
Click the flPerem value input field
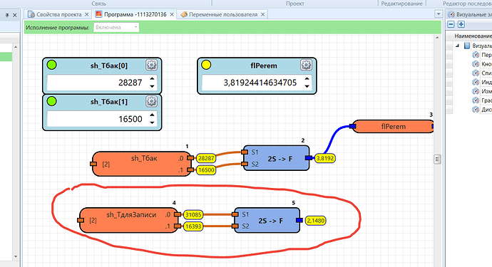(252, 83)
